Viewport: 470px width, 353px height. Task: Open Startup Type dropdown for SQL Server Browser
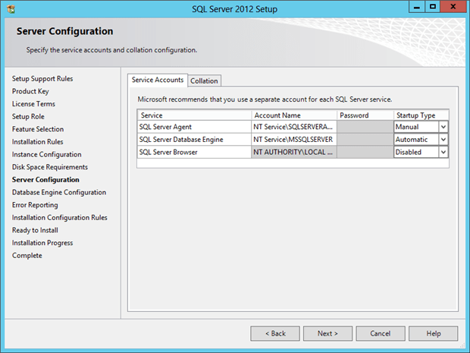point(443,152)
